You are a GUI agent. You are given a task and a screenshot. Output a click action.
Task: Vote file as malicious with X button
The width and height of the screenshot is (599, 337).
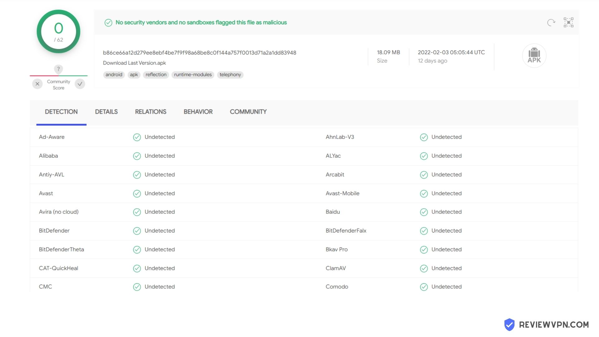coord(37,84)
